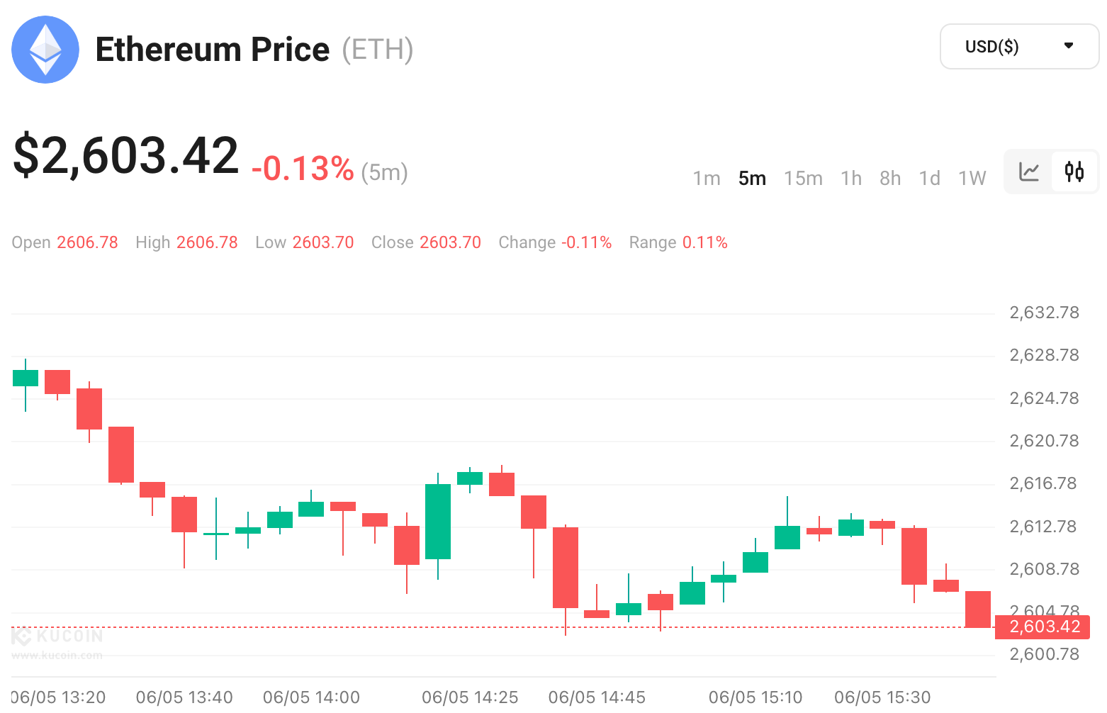
Task: Select the 1m time interval
Action: (706, 179)
